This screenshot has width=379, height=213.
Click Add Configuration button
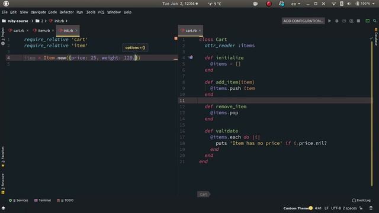click(x=303, y=21)
